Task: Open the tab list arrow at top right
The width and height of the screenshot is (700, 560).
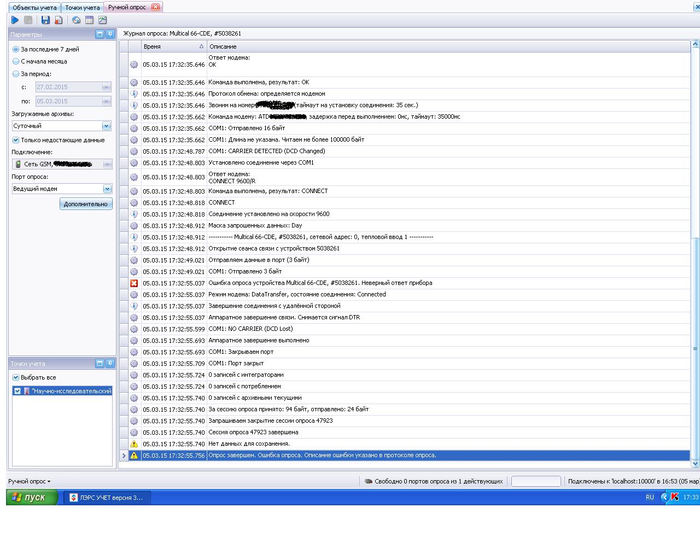Action: pyautogui.click(x=696, y=7)
